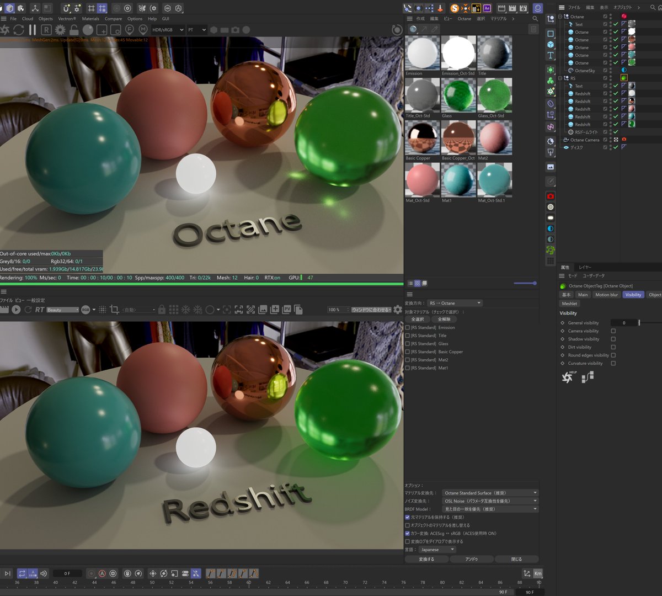Pause the Octane Live Viewer render
This screenshot has width=662, height=596.
pos(32,30)
